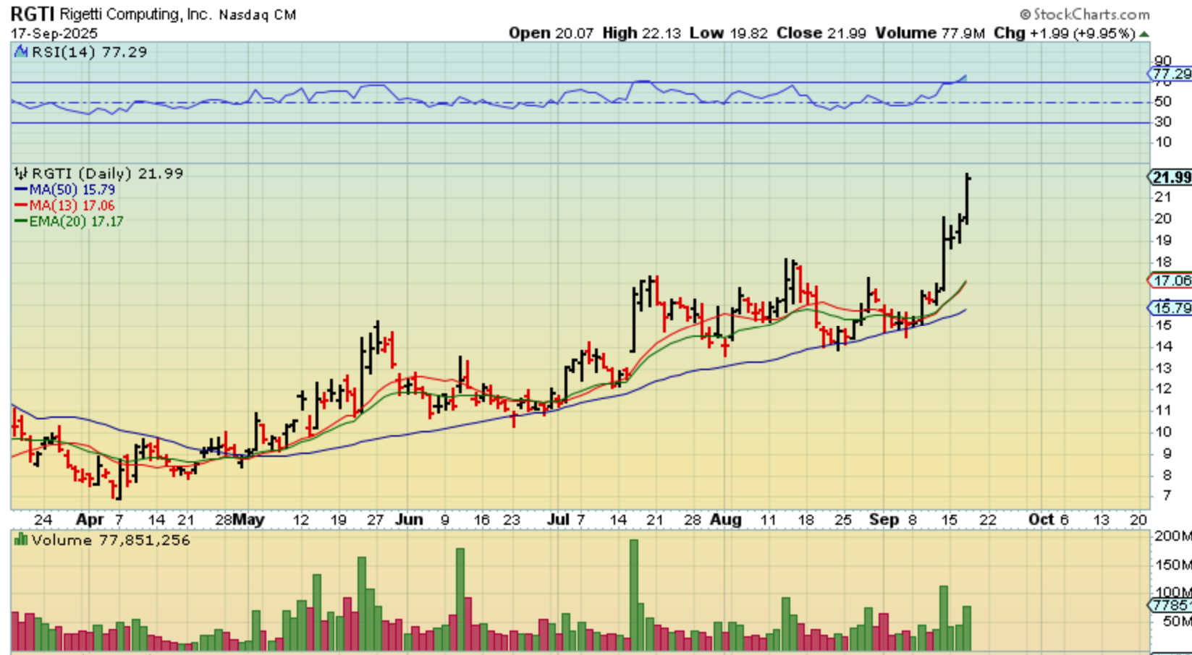Click the Apr month label on date axis

click(x=90, y=520)
